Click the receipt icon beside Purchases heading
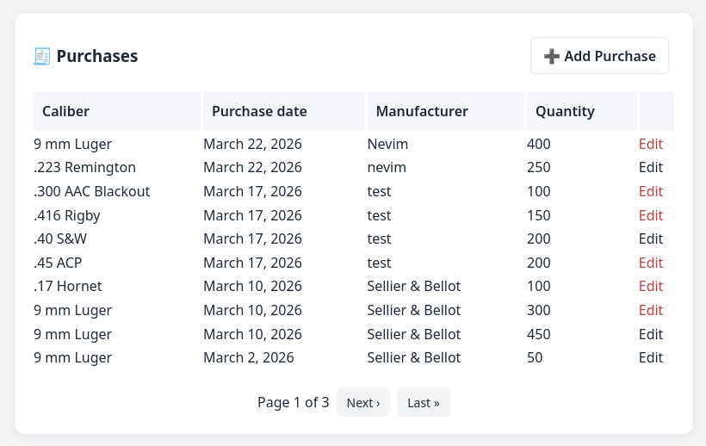This screenshot has width=706, height=446. 41,56
